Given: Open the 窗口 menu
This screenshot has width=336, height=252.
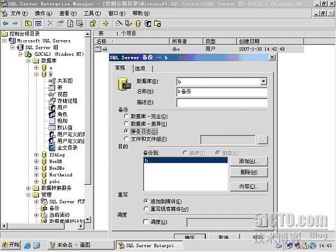Looking at the screenshot, I should 117,13.
